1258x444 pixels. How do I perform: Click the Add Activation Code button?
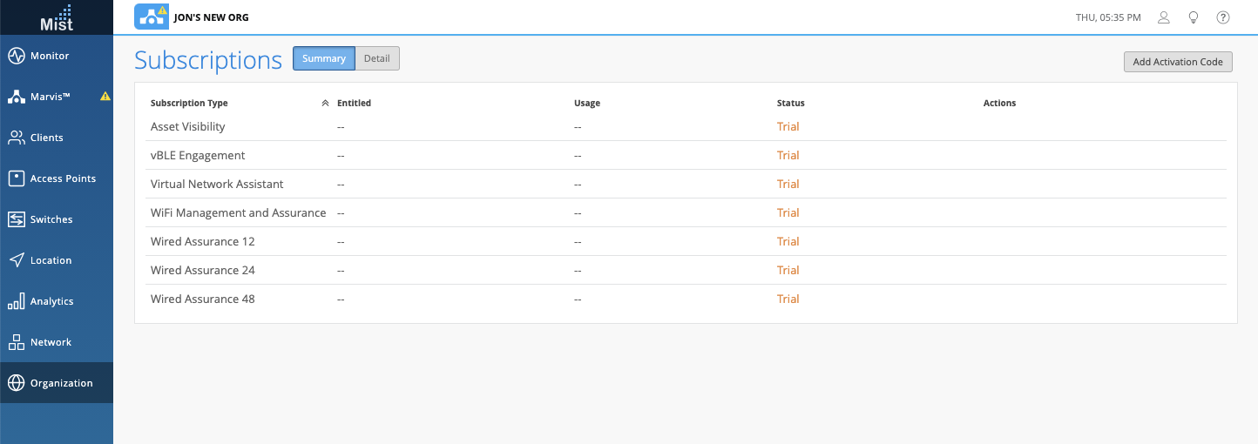click(x=1178, y=62)
